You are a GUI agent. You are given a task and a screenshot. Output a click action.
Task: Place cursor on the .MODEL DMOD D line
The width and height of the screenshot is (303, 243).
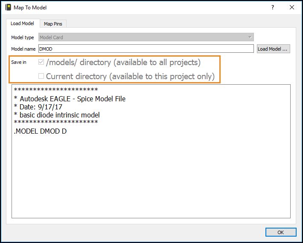[x=40, y=132]
